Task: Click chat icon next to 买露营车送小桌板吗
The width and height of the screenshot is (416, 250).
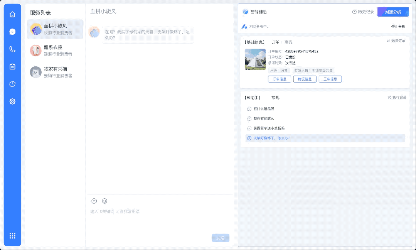Action: (249, 128)
